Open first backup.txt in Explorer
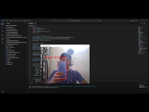 10,27
